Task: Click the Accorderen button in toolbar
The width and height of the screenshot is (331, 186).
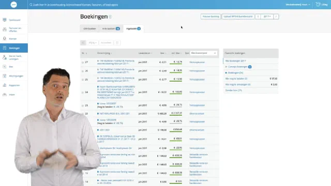Action: point(106,42)
